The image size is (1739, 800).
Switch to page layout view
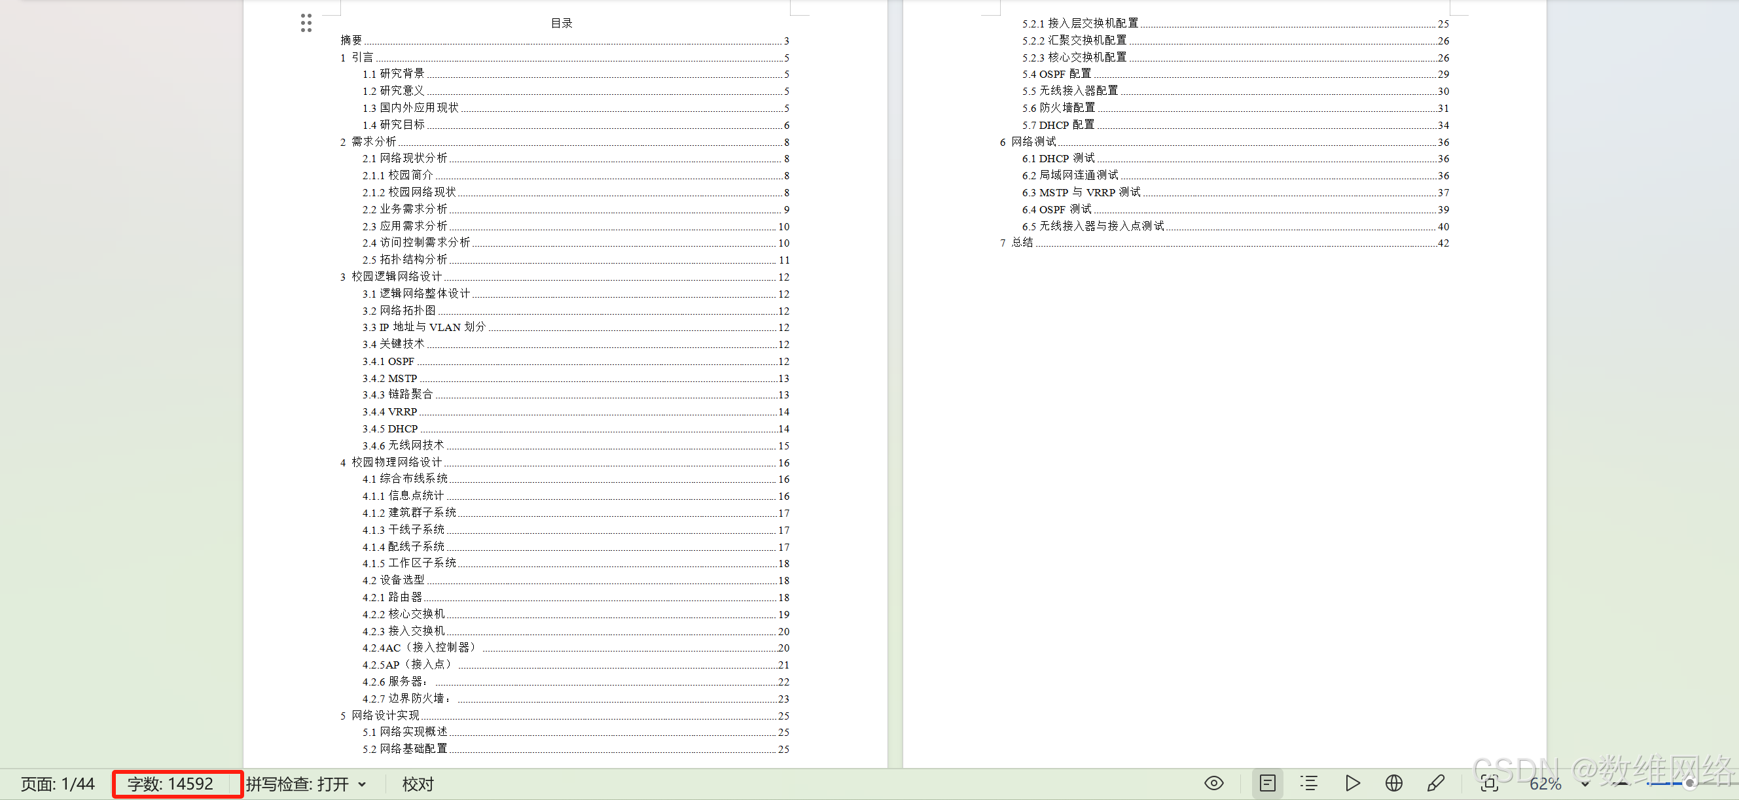coord(1267,783)
